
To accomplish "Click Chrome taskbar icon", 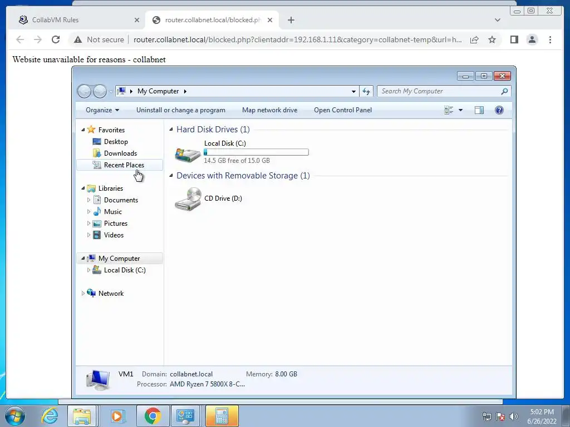I will click(153, 416).
